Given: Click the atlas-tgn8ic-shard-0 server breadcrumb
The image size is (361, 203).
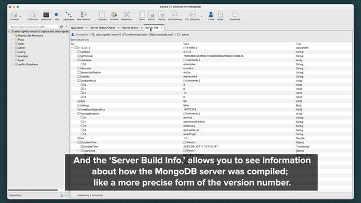Looking at the screenshot, I should (x=133, y=34).
